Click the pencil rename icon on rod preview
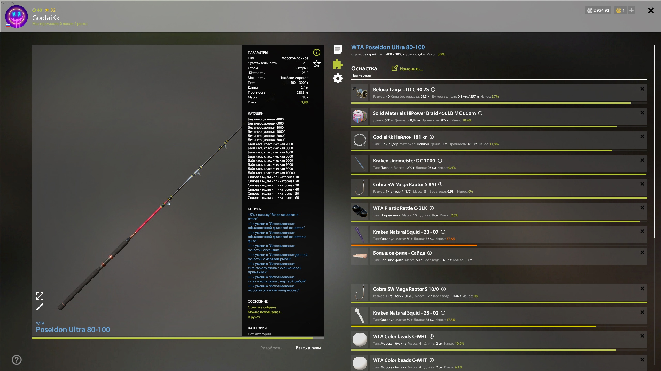 tap(40, 307)
